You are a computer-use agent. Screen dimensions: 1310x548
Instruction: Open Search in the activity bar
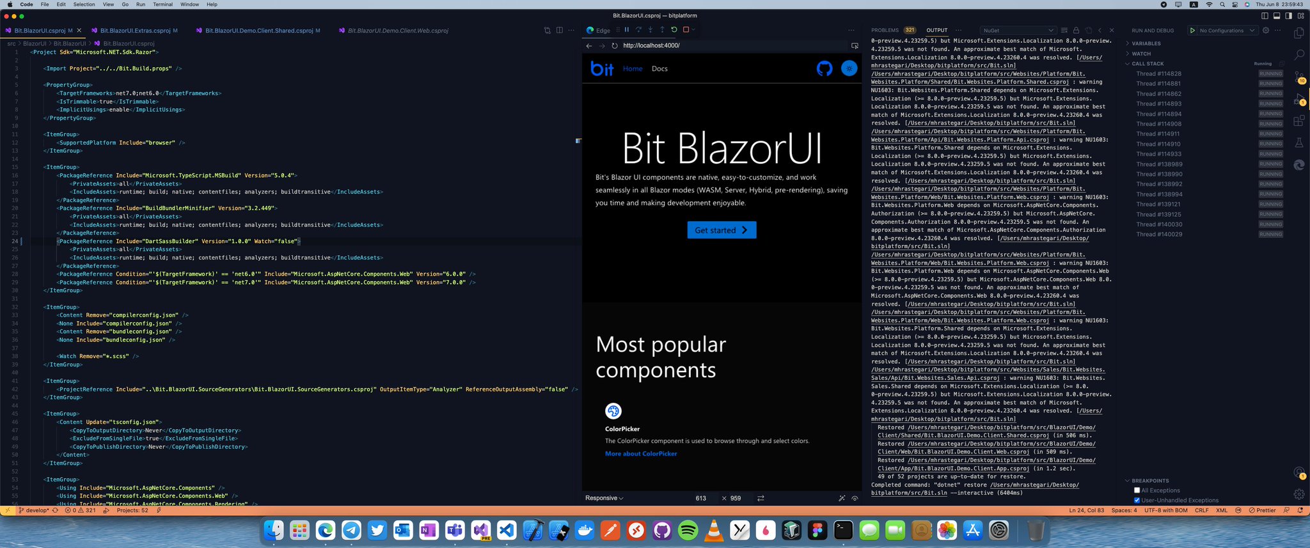(1298, 55)
